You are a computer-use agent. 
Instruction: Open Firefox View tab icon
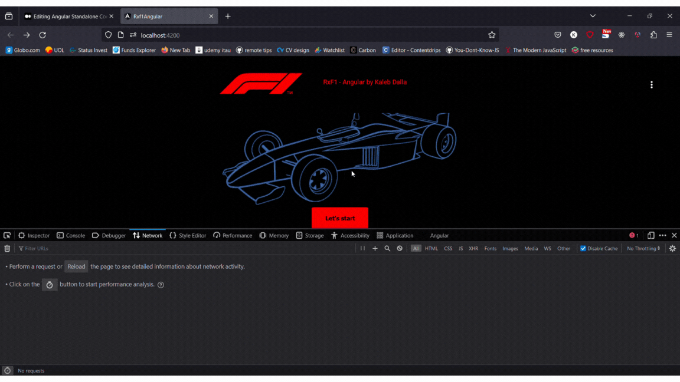tap(9, 17)
